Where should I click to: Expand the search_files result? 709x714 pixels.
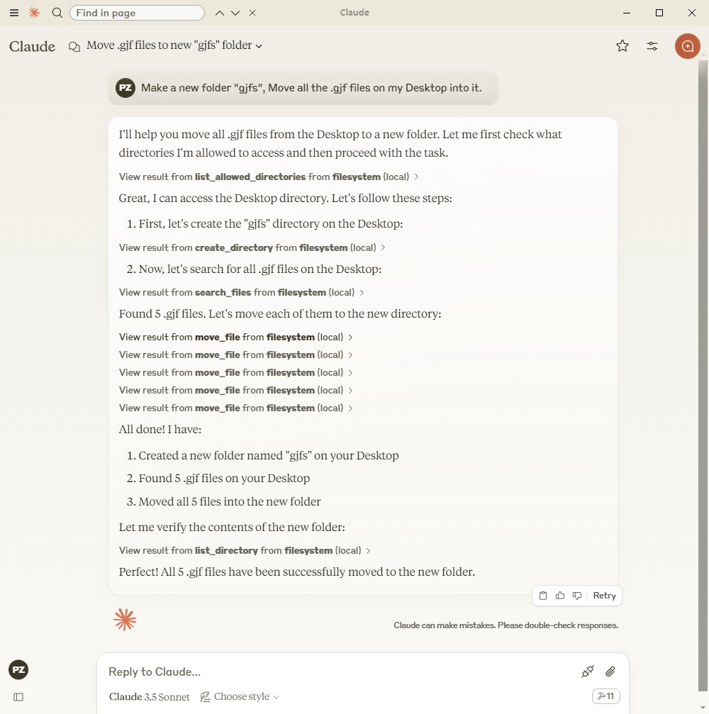point(241,292)
